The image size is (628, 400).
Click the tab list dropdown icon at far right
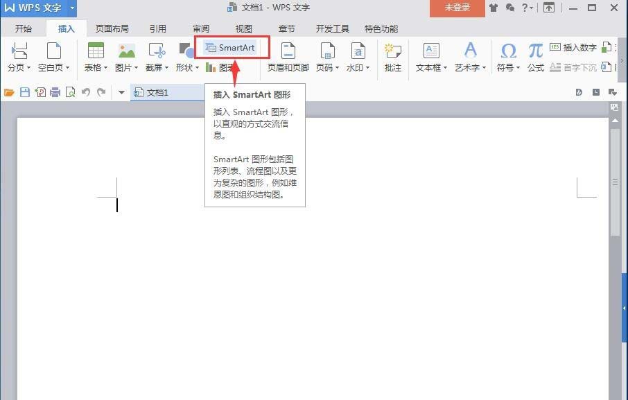(612, 92)
